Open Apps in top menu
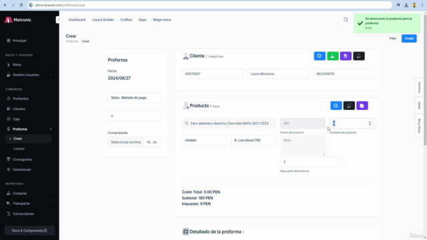 tap(142, 19)
